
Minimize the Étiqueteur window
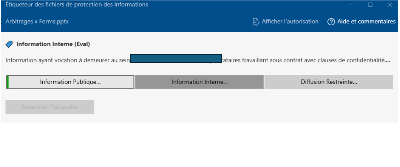pyautogui.click(x=351, y=5)
